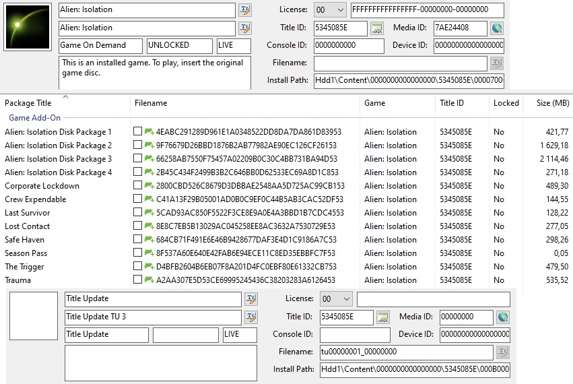
Task: Click the LIVE field in Title Update panel
Action: click(240, 335)
